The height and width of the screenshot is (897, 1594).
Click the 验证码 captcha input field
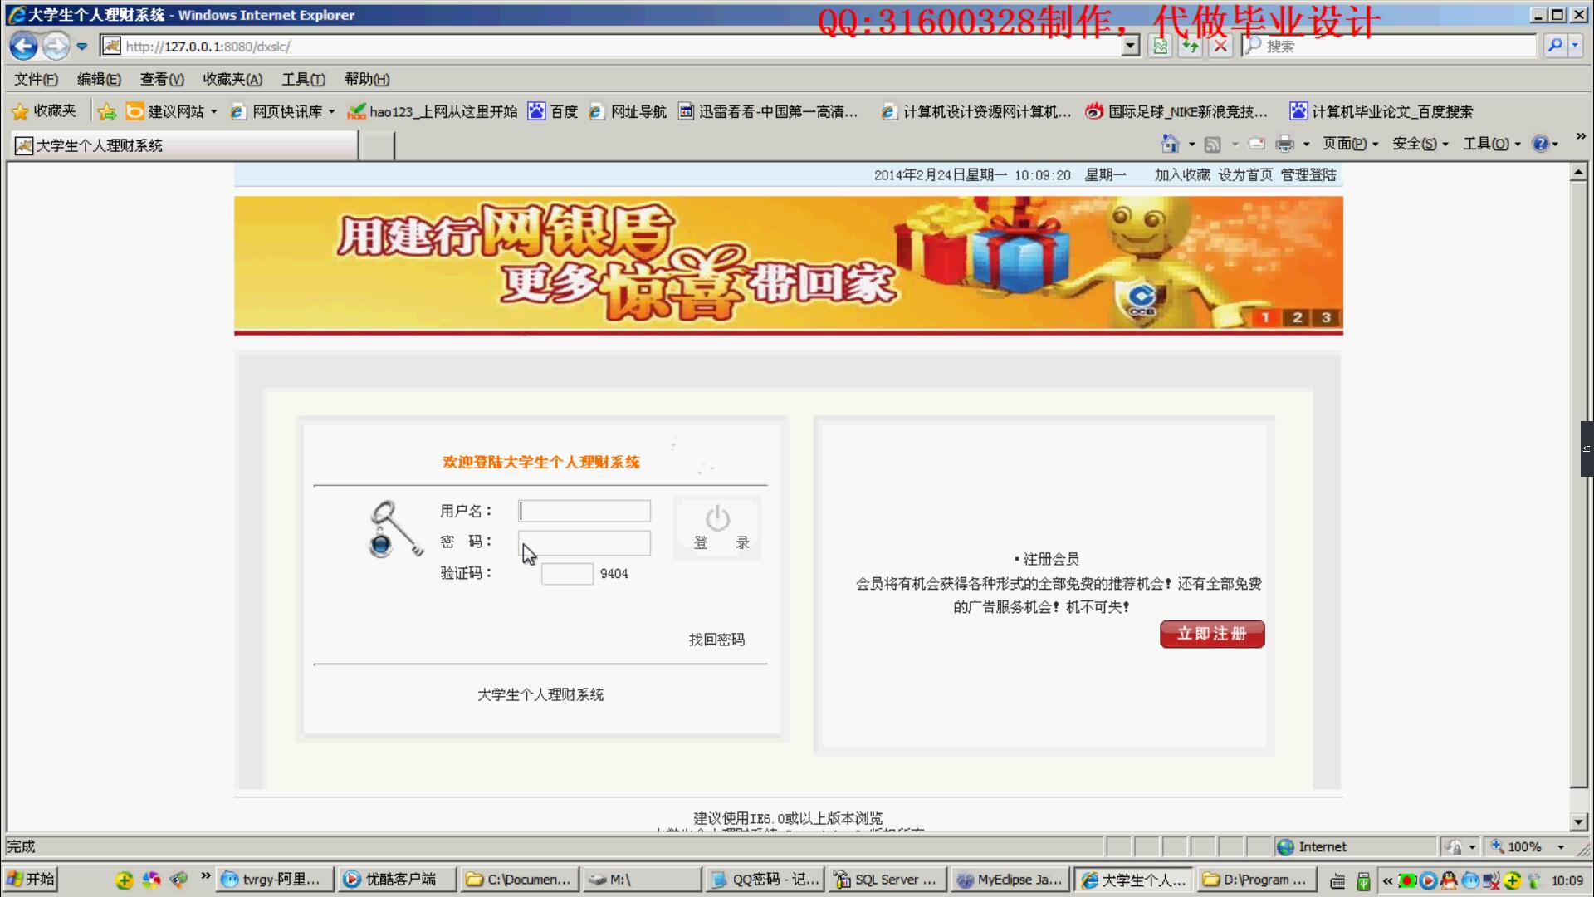567,574
